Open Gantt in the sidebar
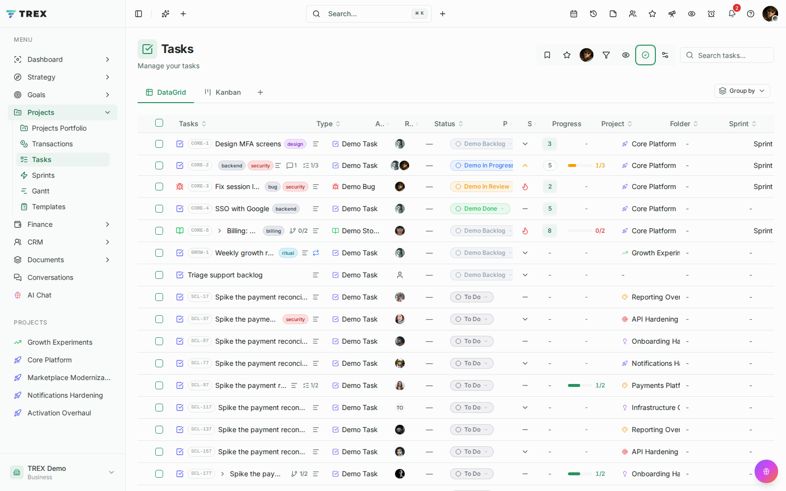Image resolution: width=786 pixels, height=491 pixels. 41,191
